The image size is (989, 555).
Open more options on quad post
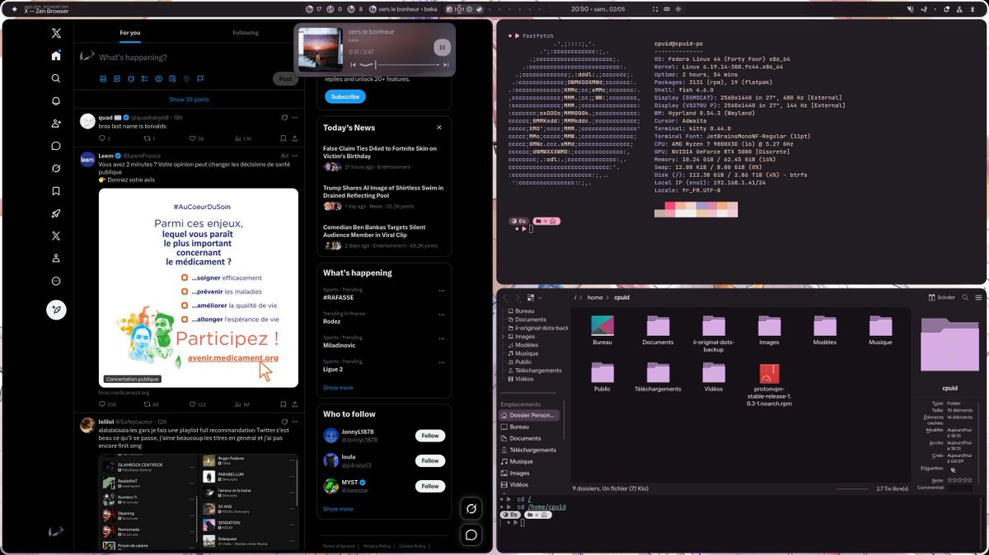tap(295, 118)
